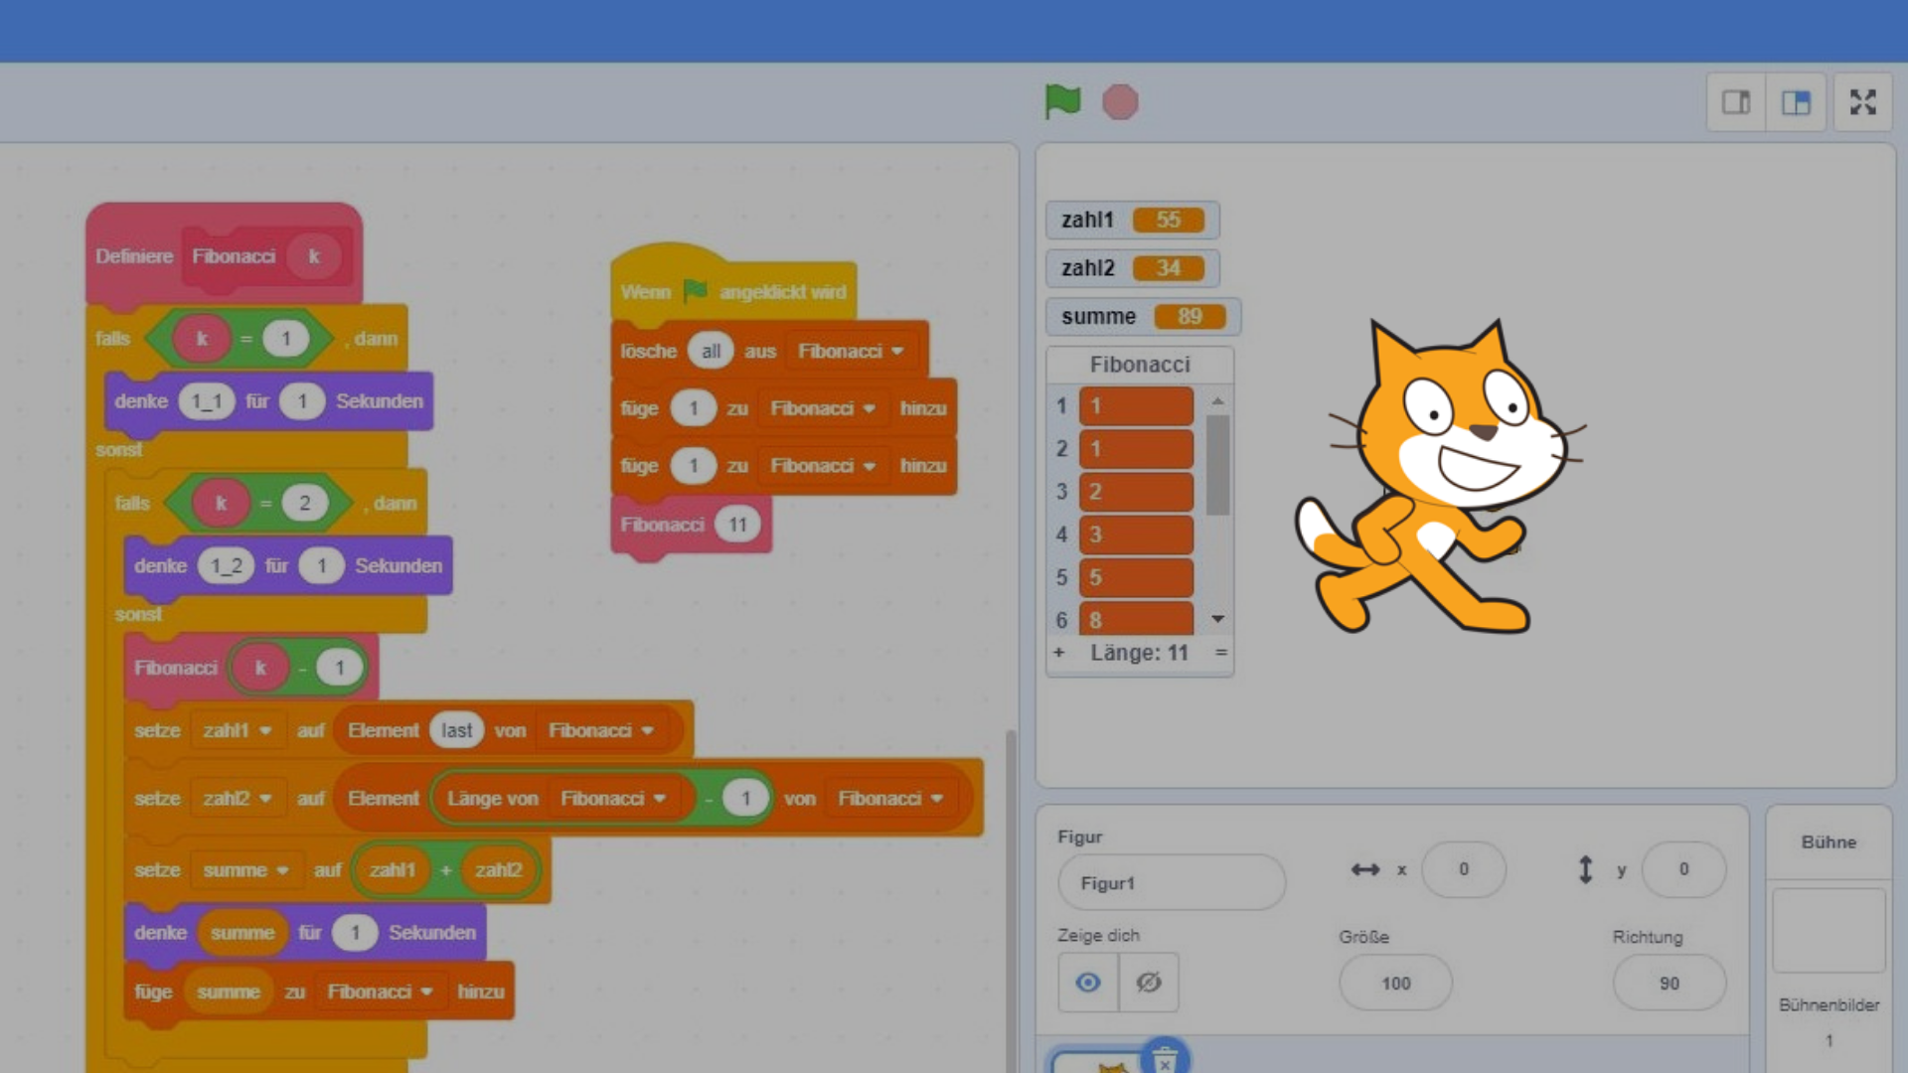The height and width of the screenshot is (1073, 1908).
Task: Add item with plus on Fibonacci list
Action: [x=1058, y=653]
